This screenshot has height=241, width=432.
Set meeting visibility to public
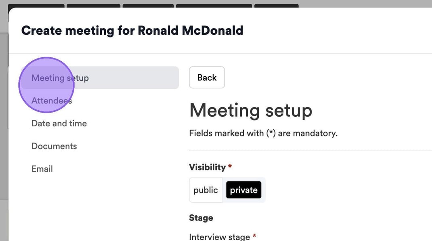[206, 190]
